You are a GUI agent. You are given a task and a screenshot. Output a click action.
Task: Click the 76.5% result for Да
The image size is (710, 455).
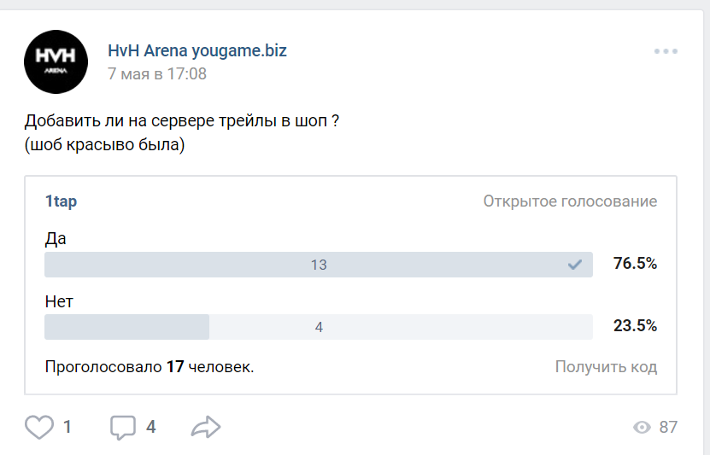pos(635,264)
